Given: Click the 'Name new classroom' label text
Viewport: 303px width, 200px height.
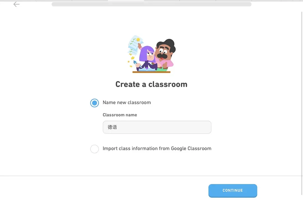Looking at the screenshot, I should pos(127,102).
